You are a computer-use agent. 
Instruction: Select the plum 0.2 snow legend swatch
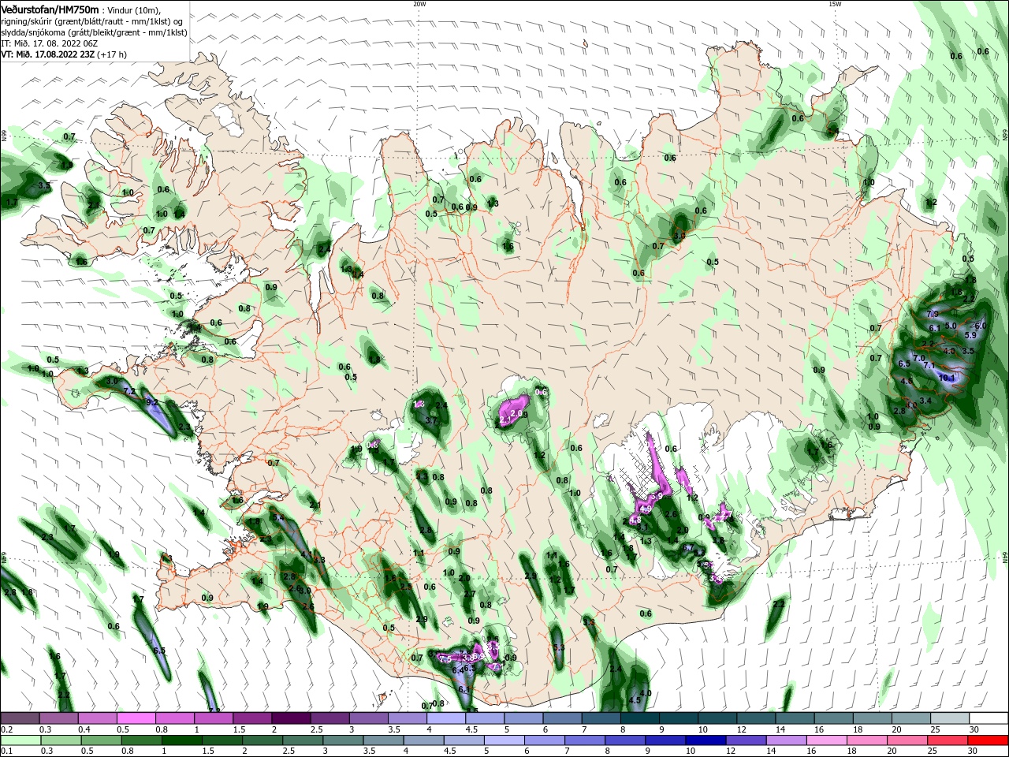pyautogui.click(x=20, y=718)
